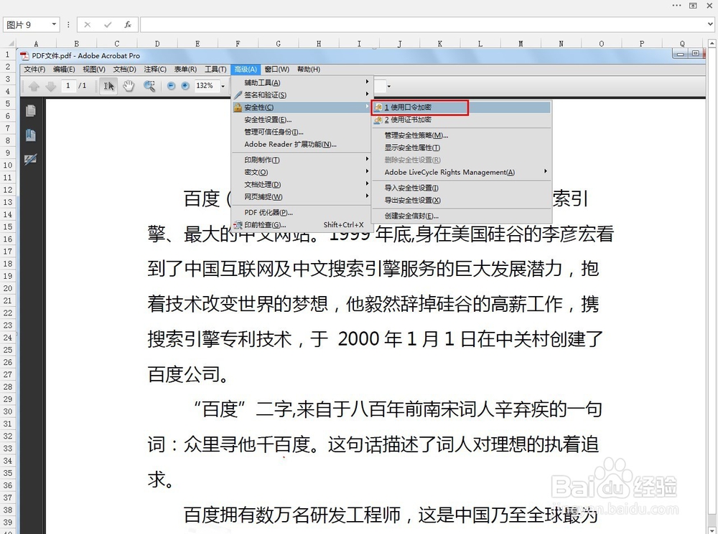Click the Excel scrollbar up arrow
The image size is (718, 534).
pyautogui.click(x=712, y=44)
